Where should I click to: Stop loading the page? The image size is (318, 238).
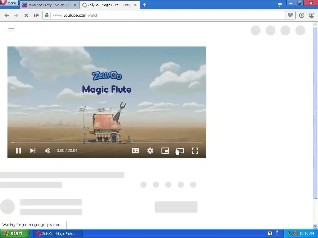(x=26, y=15)
